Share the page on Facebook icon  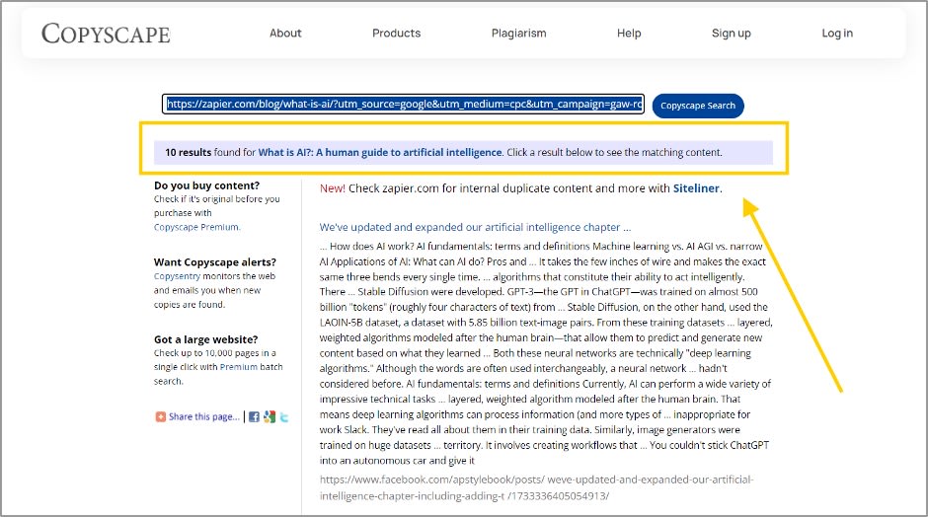[x=254, y=417]
